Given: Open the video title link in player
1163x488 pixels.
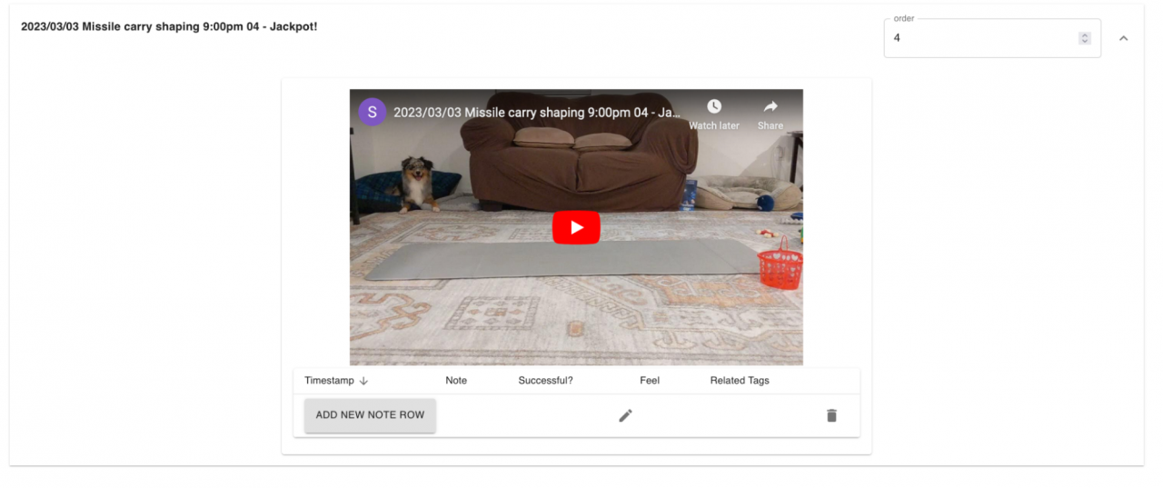Looking at the screenshot, I should pyautogui.click(x=536, y=113).
